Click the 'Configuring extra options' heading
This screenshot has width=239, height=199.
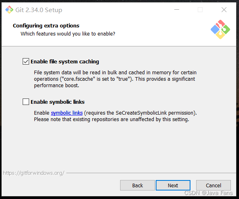click(46, 26)
